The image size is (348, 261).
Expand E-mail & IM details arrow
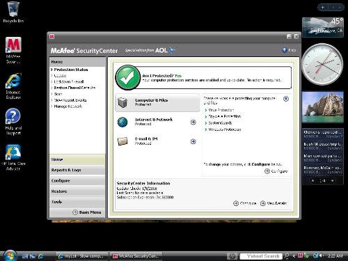click(193, 141)
